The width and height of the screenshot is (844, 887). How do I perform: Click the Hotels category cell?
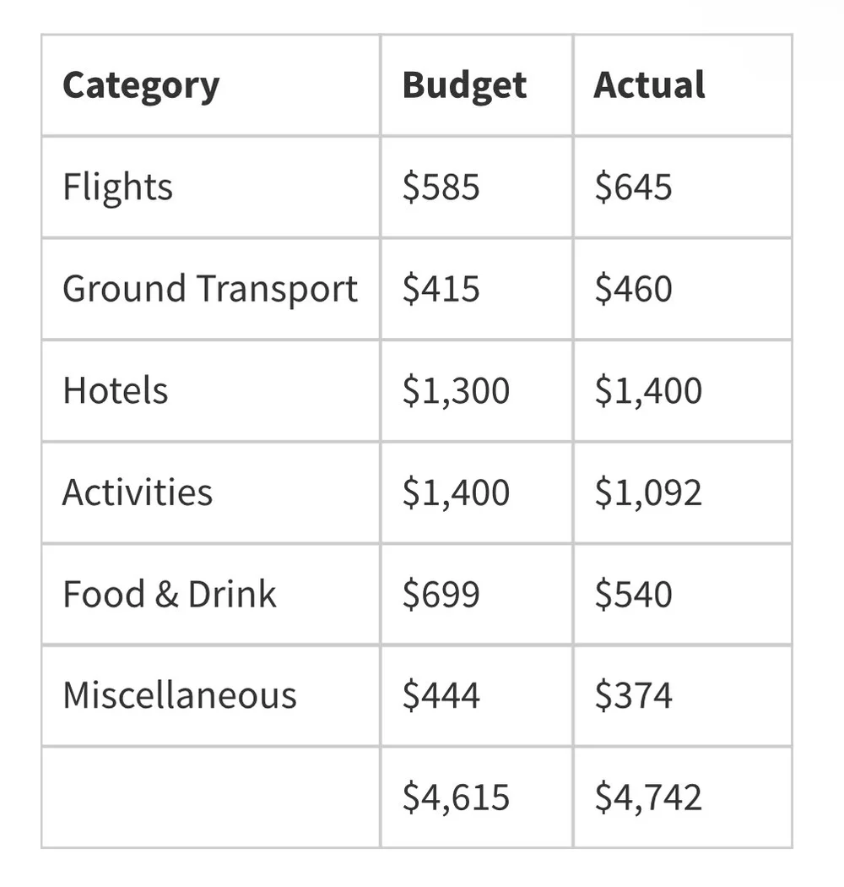211,391
